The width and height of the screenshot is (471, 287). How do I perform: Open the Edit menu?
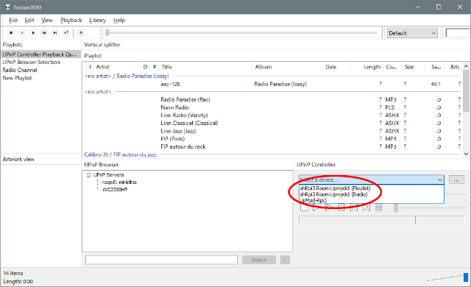[29, 20]
